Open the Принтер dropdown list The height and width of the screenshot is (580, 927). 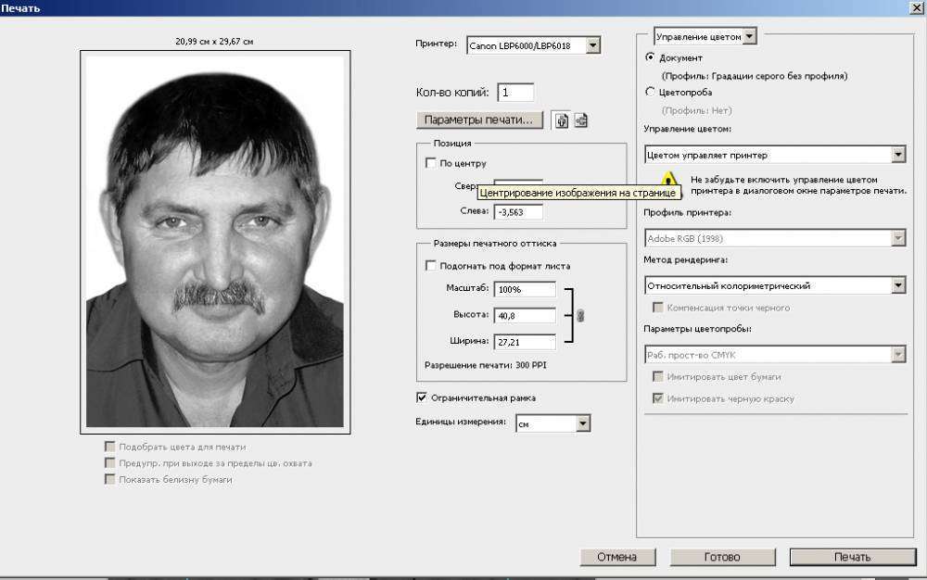pyautogui.click(x=593, y=44)
